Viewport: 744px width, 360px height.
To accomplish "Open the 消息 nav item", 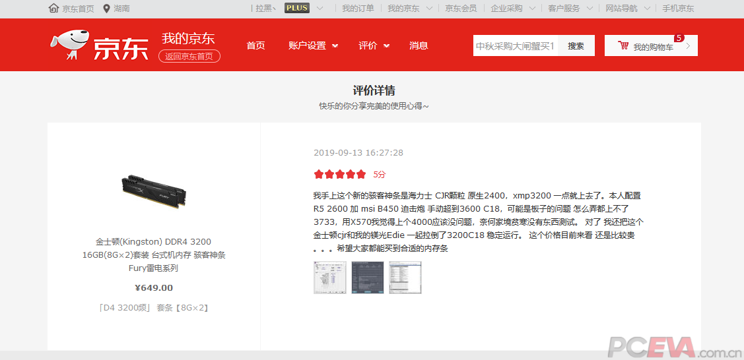I will [x=419, y=46].
